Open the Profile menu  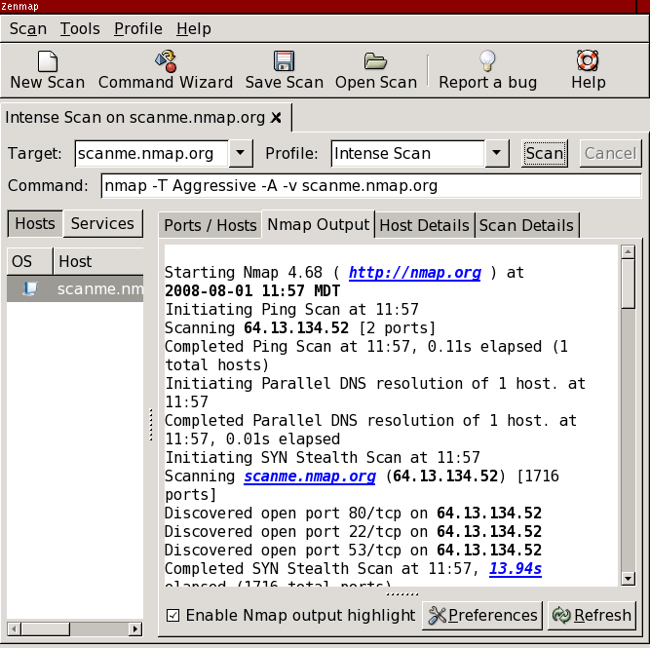[x=138, y=29]
